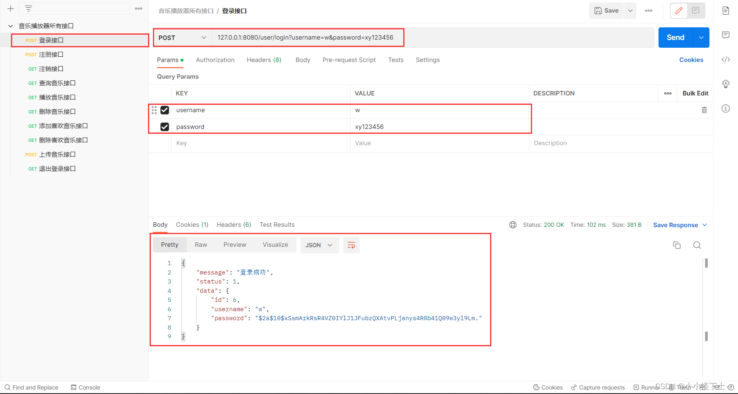
Task: Expand the Save Response dropdown arrow
Action: pos(705,225)
